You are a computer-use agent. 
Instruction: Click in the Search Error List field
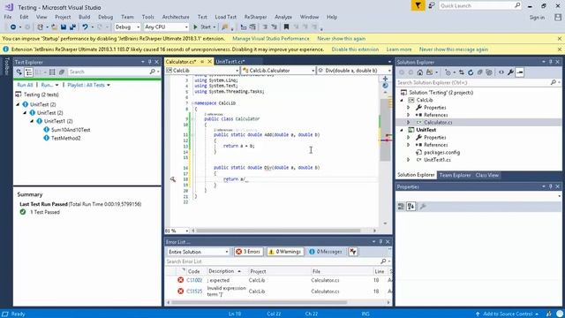(273, 261)
